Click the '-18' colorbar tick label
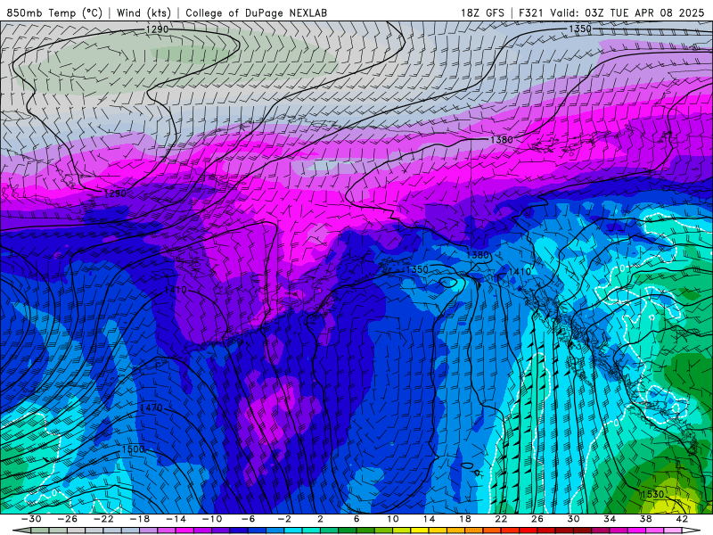This screenshot has width=713, height=535. tap(140, 519)
